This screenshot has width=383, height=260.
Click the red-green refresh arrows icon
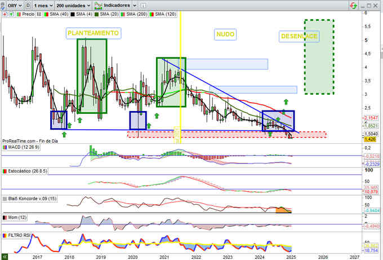(353, 5)
